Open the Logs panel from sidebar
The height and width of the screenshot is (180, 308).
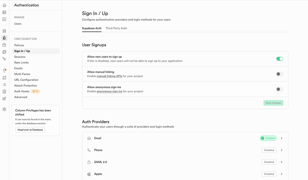(x=4, y=85)
